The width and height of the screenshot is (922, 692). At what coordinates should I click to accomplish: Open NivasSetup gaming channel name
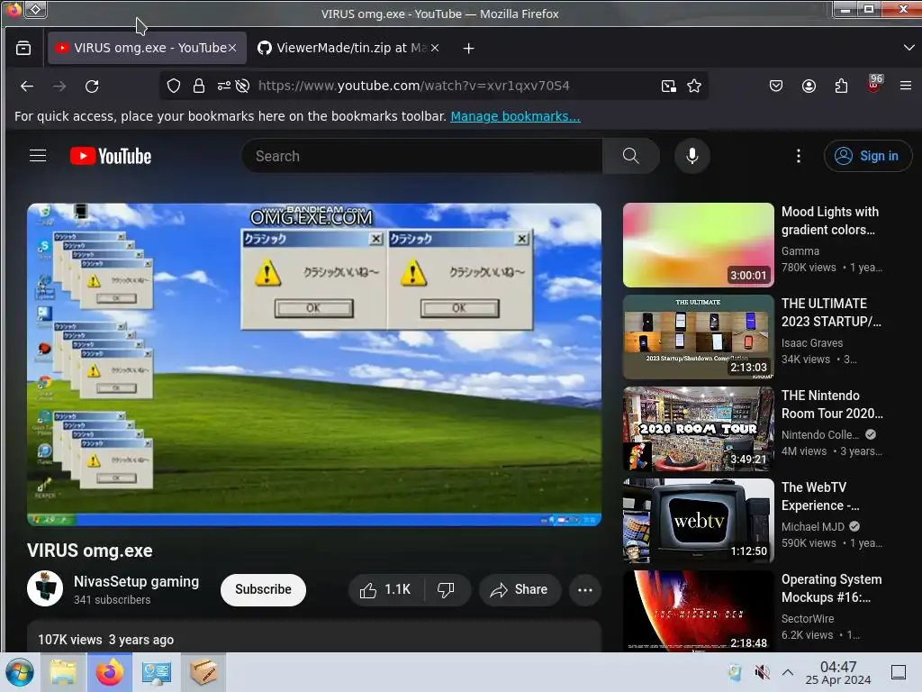coord(137,582)
